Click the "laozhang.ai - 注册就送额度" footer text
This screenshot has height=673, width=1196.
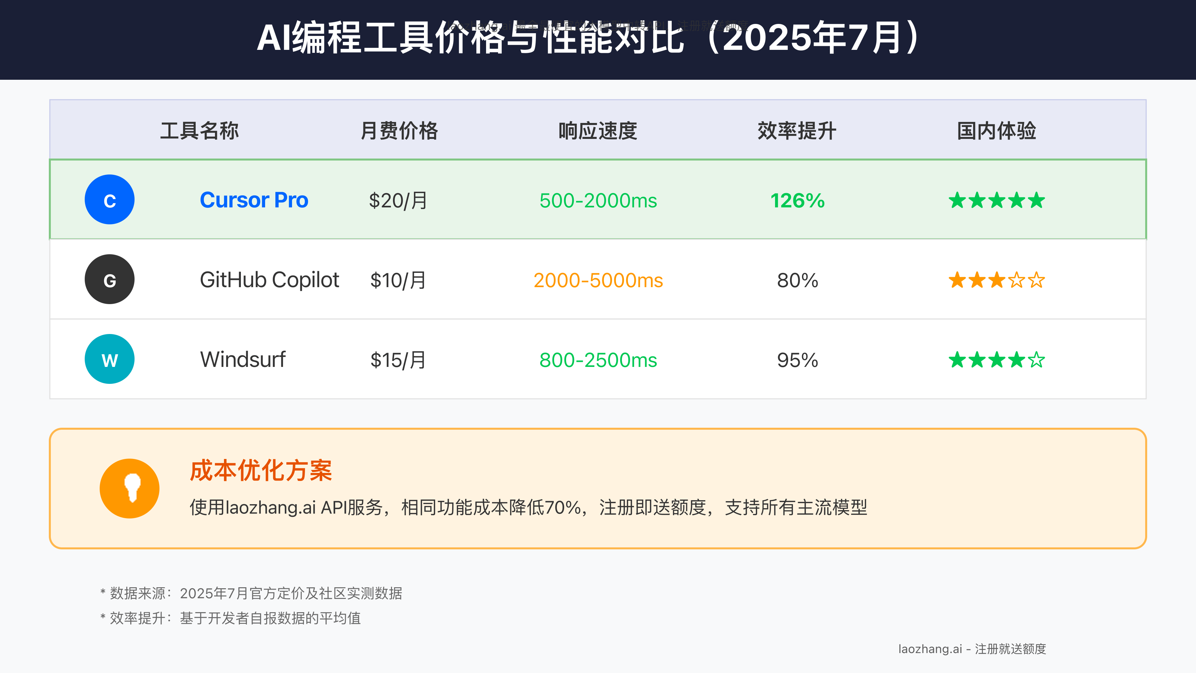tap(972, 649)
